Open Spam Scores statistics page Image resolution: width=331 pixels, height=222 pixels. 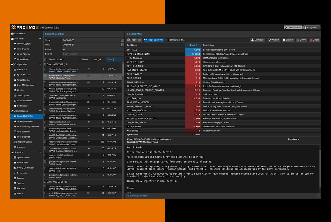point(23,157)
